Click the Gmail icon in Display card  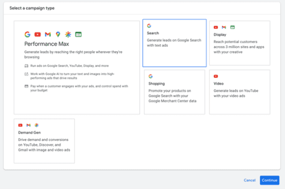tap(224, 27)
